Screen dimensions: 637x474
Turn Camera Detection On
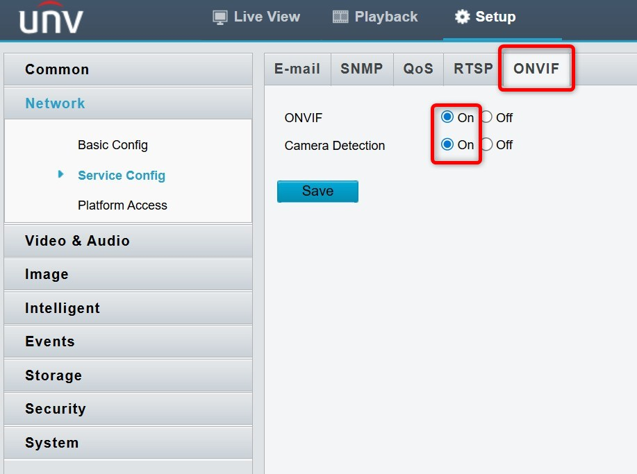[447, 144]
